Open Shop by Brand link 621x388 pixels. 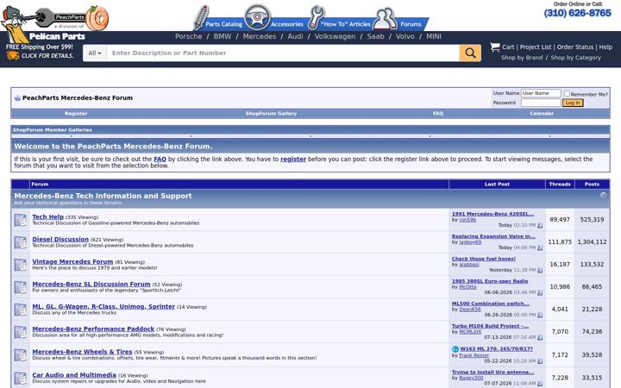click(x=522, y=58)
